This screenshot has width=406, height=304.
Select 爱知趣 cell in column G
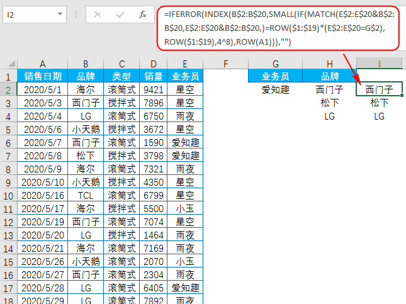(x=276, y=89)
